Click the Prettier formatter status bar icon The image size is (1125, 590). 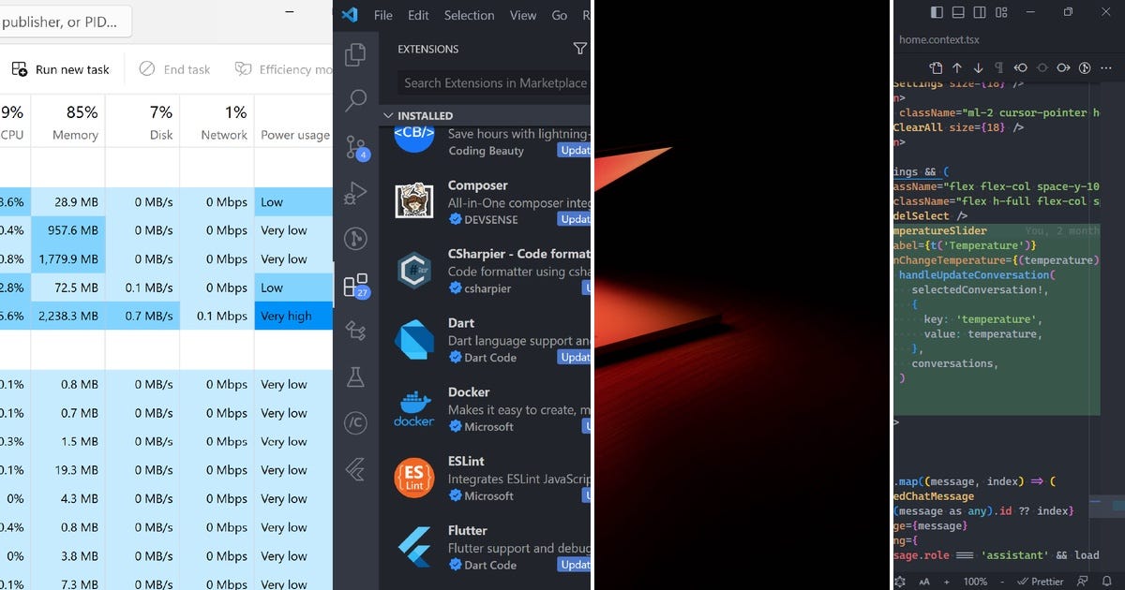point(1042,581)
